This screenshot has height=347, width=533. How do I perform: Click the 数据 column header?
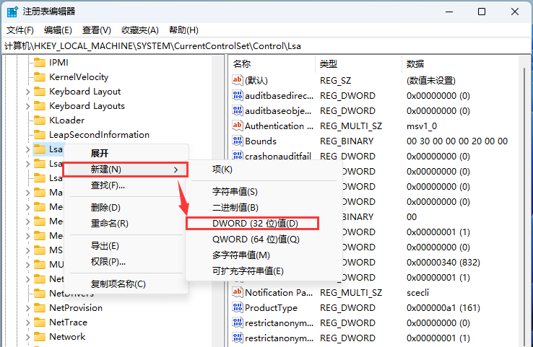coord(461,63)
